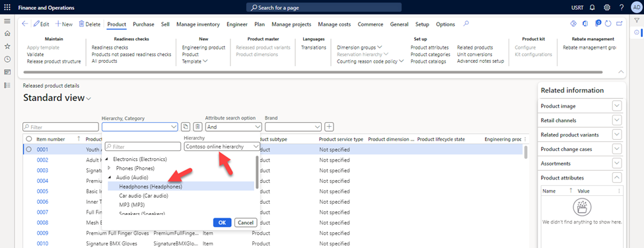The image size is (644, 248).
Task: Open page in new window icon
Action: [x=620, y=24]
